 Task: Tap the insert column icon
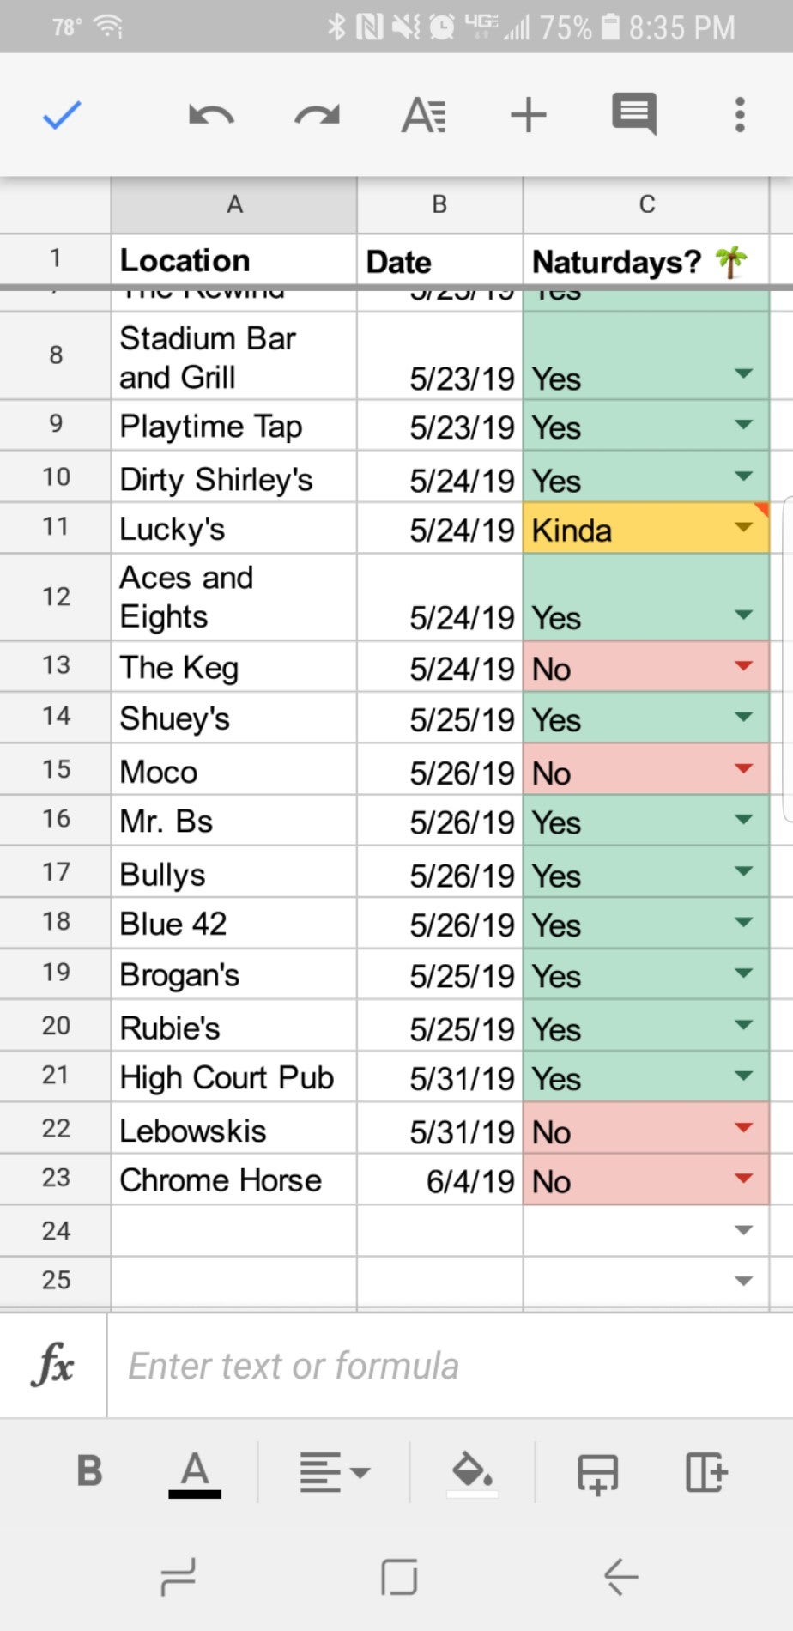(x=705, y=1472)
